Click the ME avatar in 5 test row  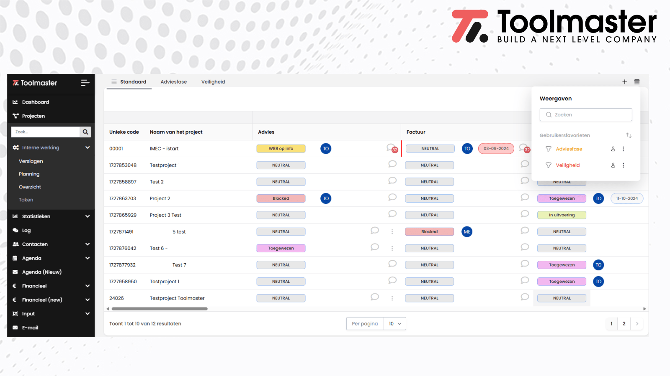467,232
